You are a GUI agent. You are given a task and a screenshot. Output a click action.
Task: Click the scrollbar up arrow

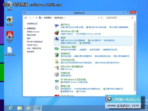(135, 22)
